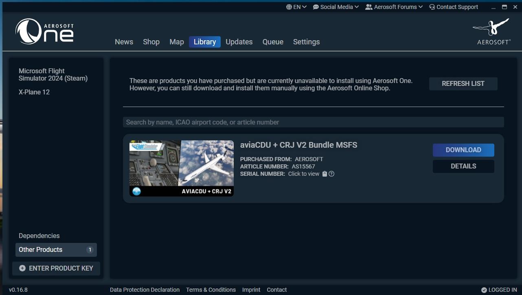This screenshot has height=295, width=522.
Task: Click the serial number help question mark
Action: (x=331, y=174)
